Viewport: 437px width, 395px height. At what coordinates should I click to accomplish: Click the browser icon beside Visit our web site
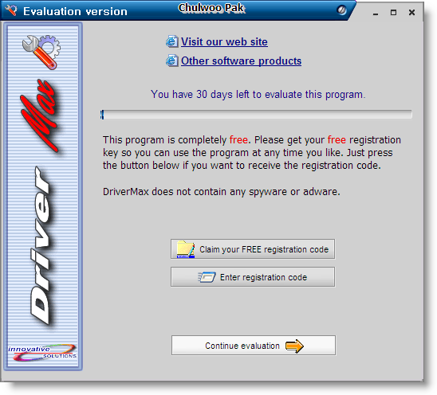click(x=172, y=41)
